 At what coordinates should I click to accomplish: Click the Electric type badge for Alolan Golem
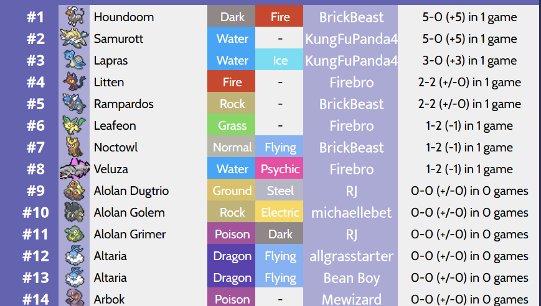280,212
